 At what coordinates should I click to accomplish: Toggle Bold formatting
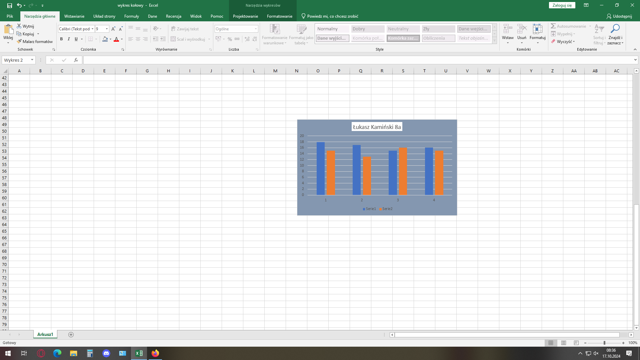coord(61,39)
